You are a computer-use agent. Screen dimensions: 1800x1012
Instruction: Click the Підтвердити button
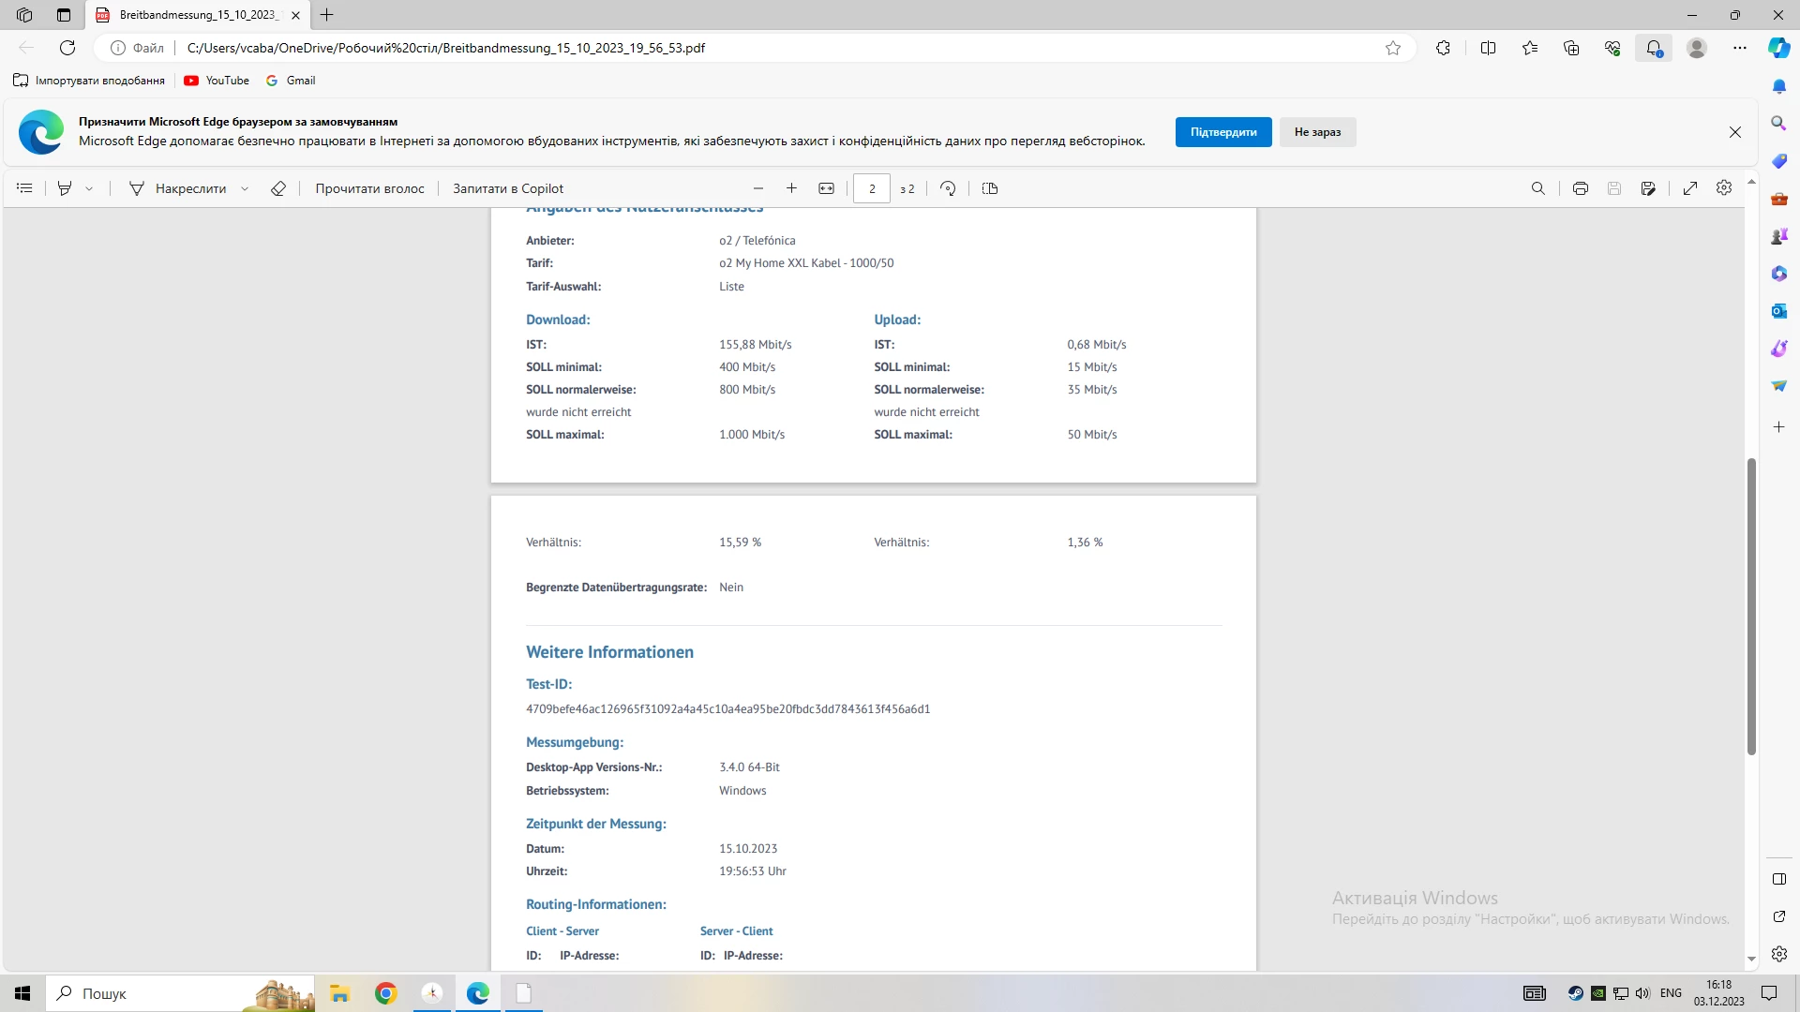coord(1222,132)
